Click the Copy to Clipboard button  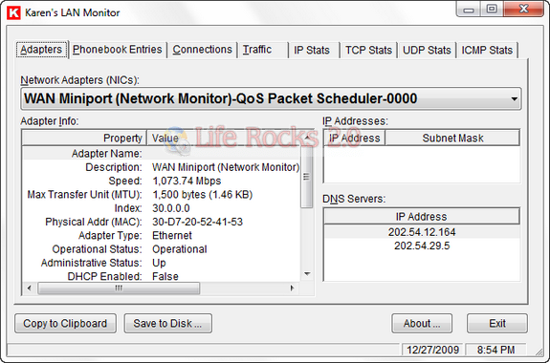65,323
